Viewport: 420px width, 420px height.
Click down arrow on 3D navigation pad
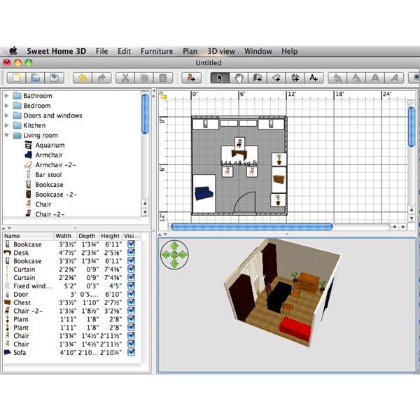pos(174,264)
